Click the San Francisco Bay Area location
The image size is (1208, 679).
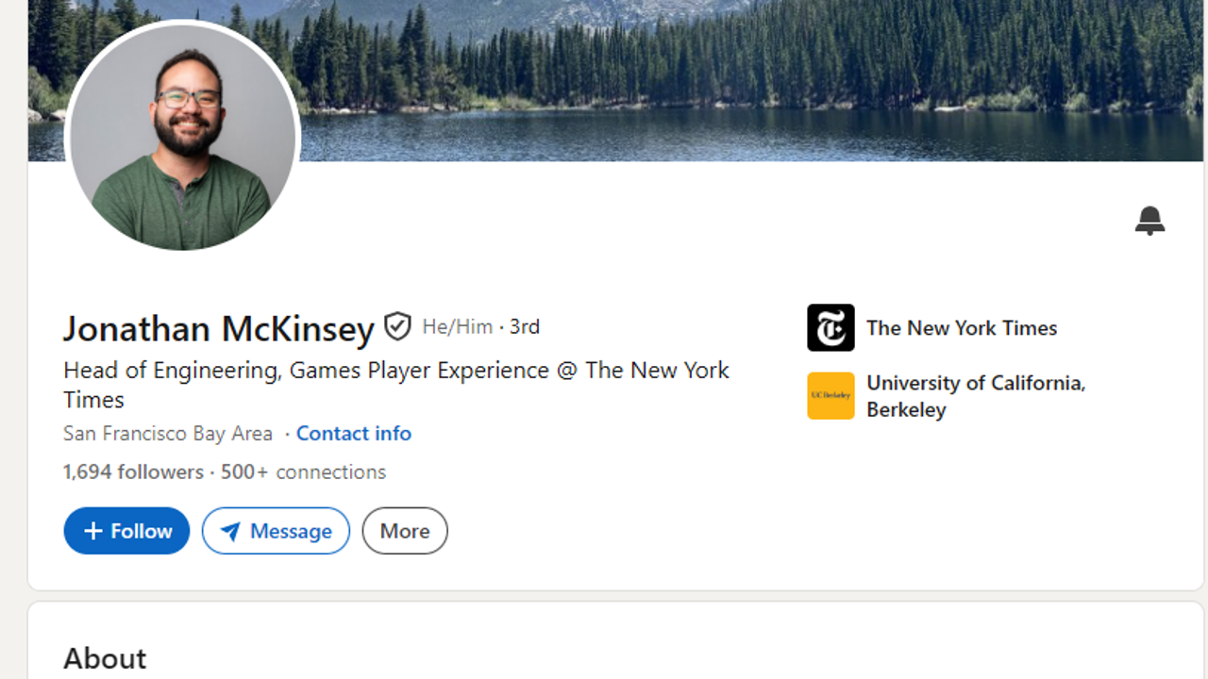pos(168,434)
